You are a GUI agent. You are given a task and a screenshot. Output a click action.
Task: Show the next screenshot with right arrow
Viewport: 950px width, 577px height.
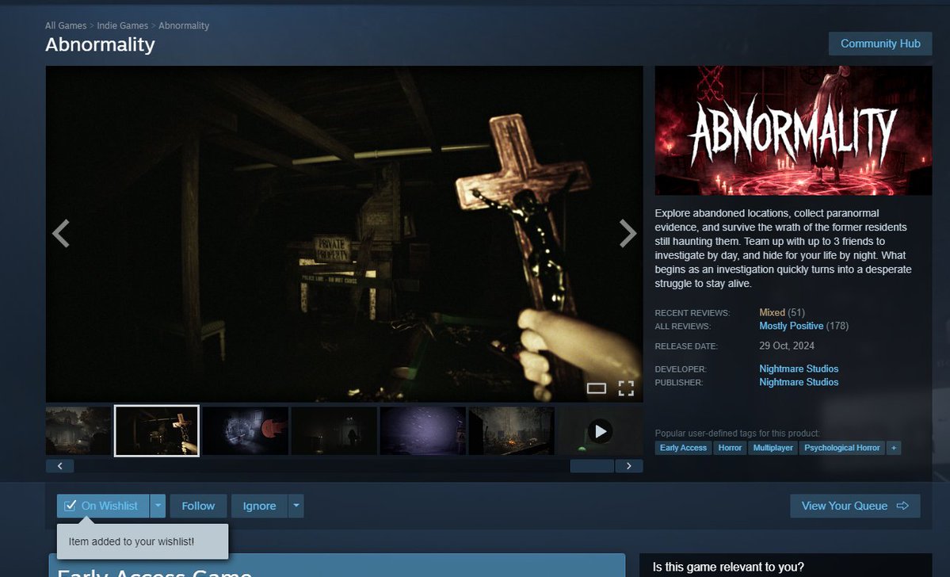628,233
